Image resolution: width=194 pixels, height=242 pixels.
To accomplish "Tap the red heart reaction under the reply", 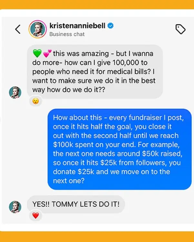I will [x=36, y=215].
